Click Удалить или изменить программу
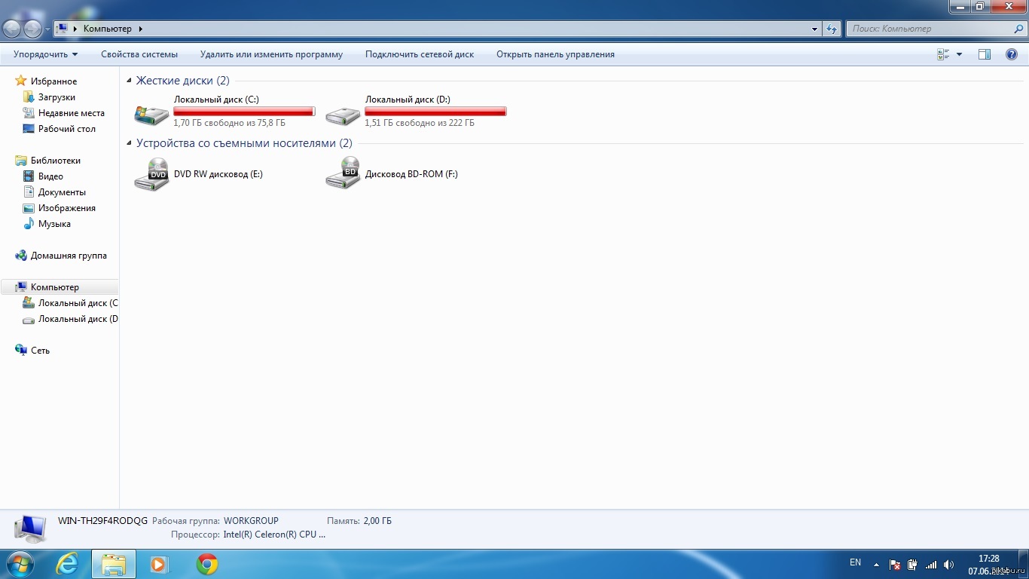 [x=271, y=54]
